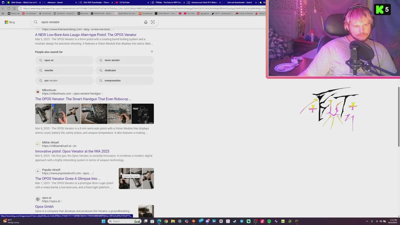The width and height of the screenshot is (400, 225).
Task: Open menu dots beside opos.at URL
Action: click(x=62, y=201)
